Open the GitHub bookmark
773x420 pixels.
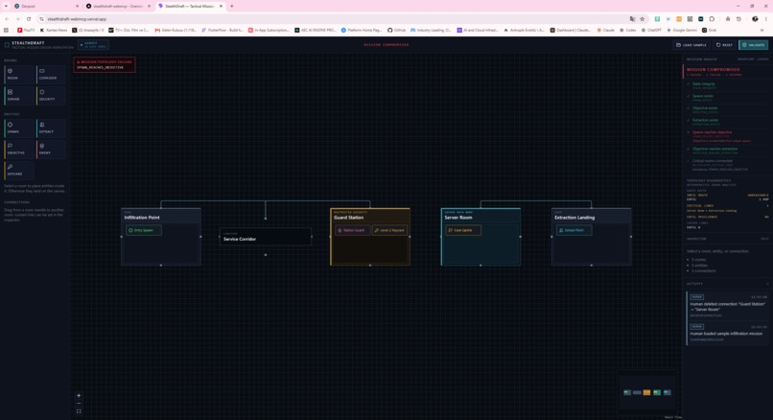[396, 30]
